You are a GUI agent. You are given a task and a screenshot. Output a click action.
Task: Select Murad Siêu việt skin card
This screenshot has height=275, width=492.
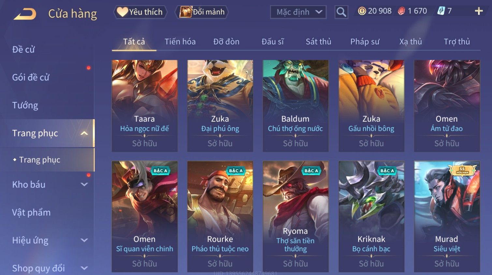[x=447, y=216]
